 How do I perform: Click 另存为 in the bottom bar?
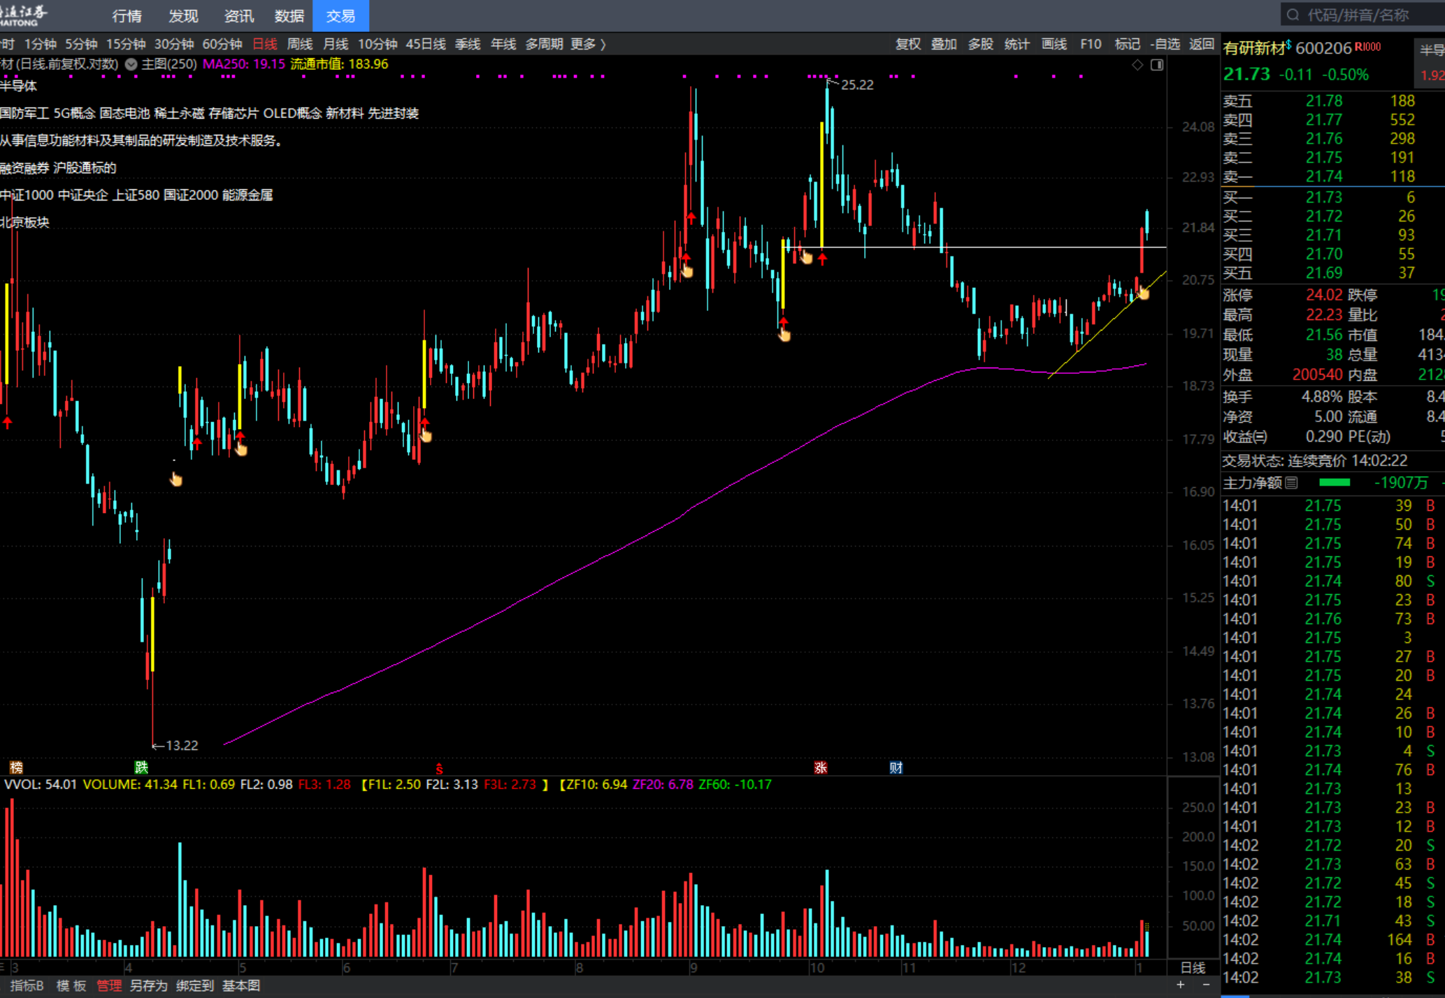tap(148, 985)
